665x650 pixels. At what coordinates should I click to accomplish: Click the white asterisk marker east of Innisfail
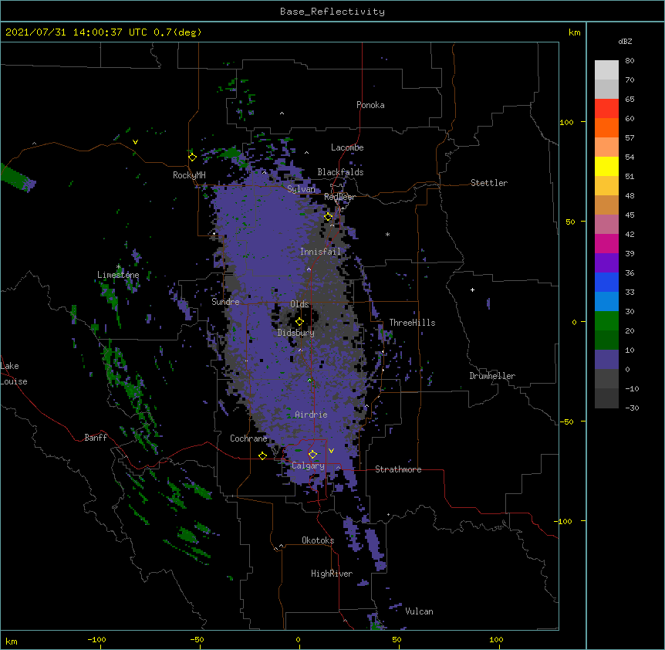tap(387, 234)
